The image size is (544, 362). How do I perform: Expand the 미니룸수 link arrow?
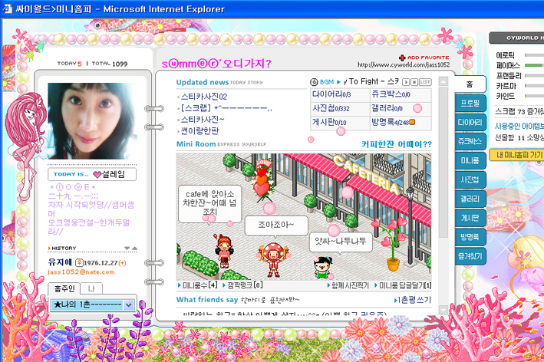point(180,286)
